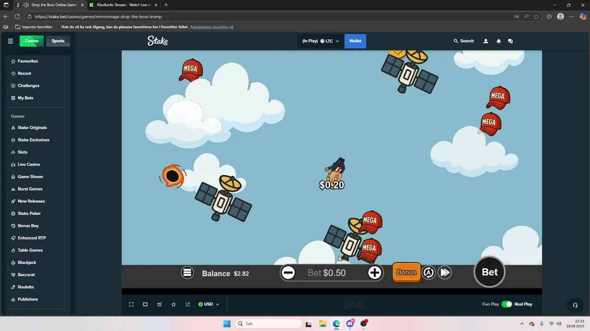Open browser settings and more menu
The height and width of the screenshot is (331, 590).
tap(572, 17)
